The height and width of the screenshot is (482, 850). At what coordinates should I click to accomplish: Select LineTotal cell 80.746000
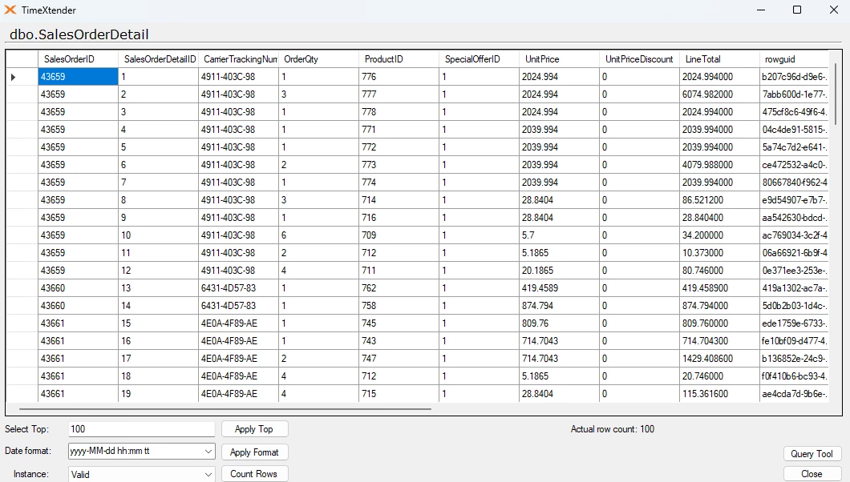coord(720,271)
